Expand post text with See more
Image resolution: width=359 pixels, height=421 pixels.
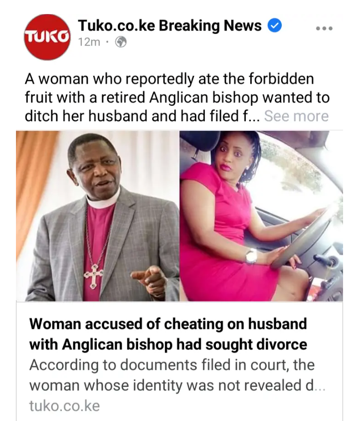pyautogui.click(x=296, y=116)
